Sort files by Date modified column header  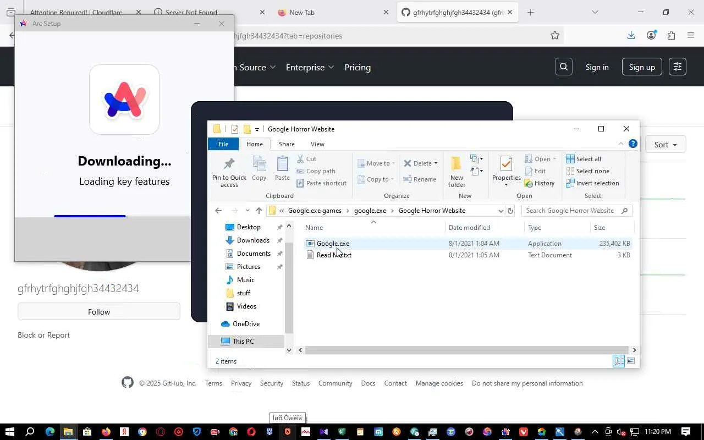click(485, 228)
